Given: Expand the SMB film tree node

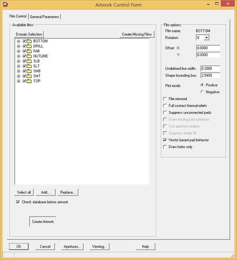Looking at the screenshot, I should [18, 71].
